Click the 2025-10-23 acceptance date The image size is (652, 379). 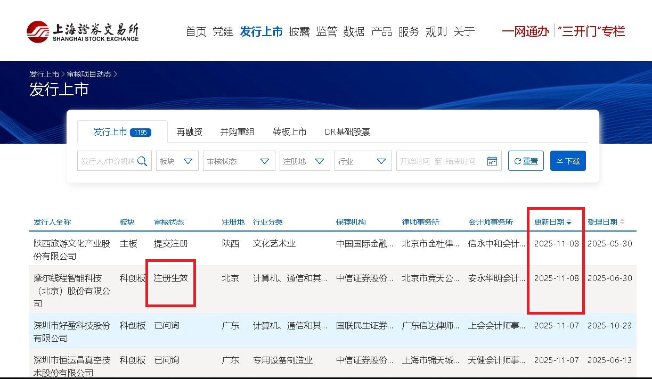(x=610, y=325)
